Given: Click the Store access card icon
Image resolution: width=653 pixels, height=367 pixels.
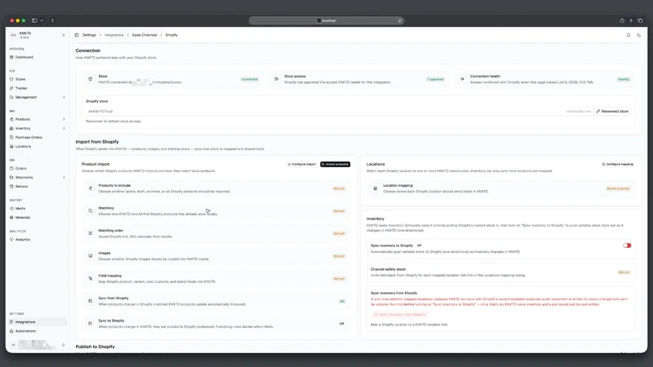Looking at the screenshot, I should [276, 79].
